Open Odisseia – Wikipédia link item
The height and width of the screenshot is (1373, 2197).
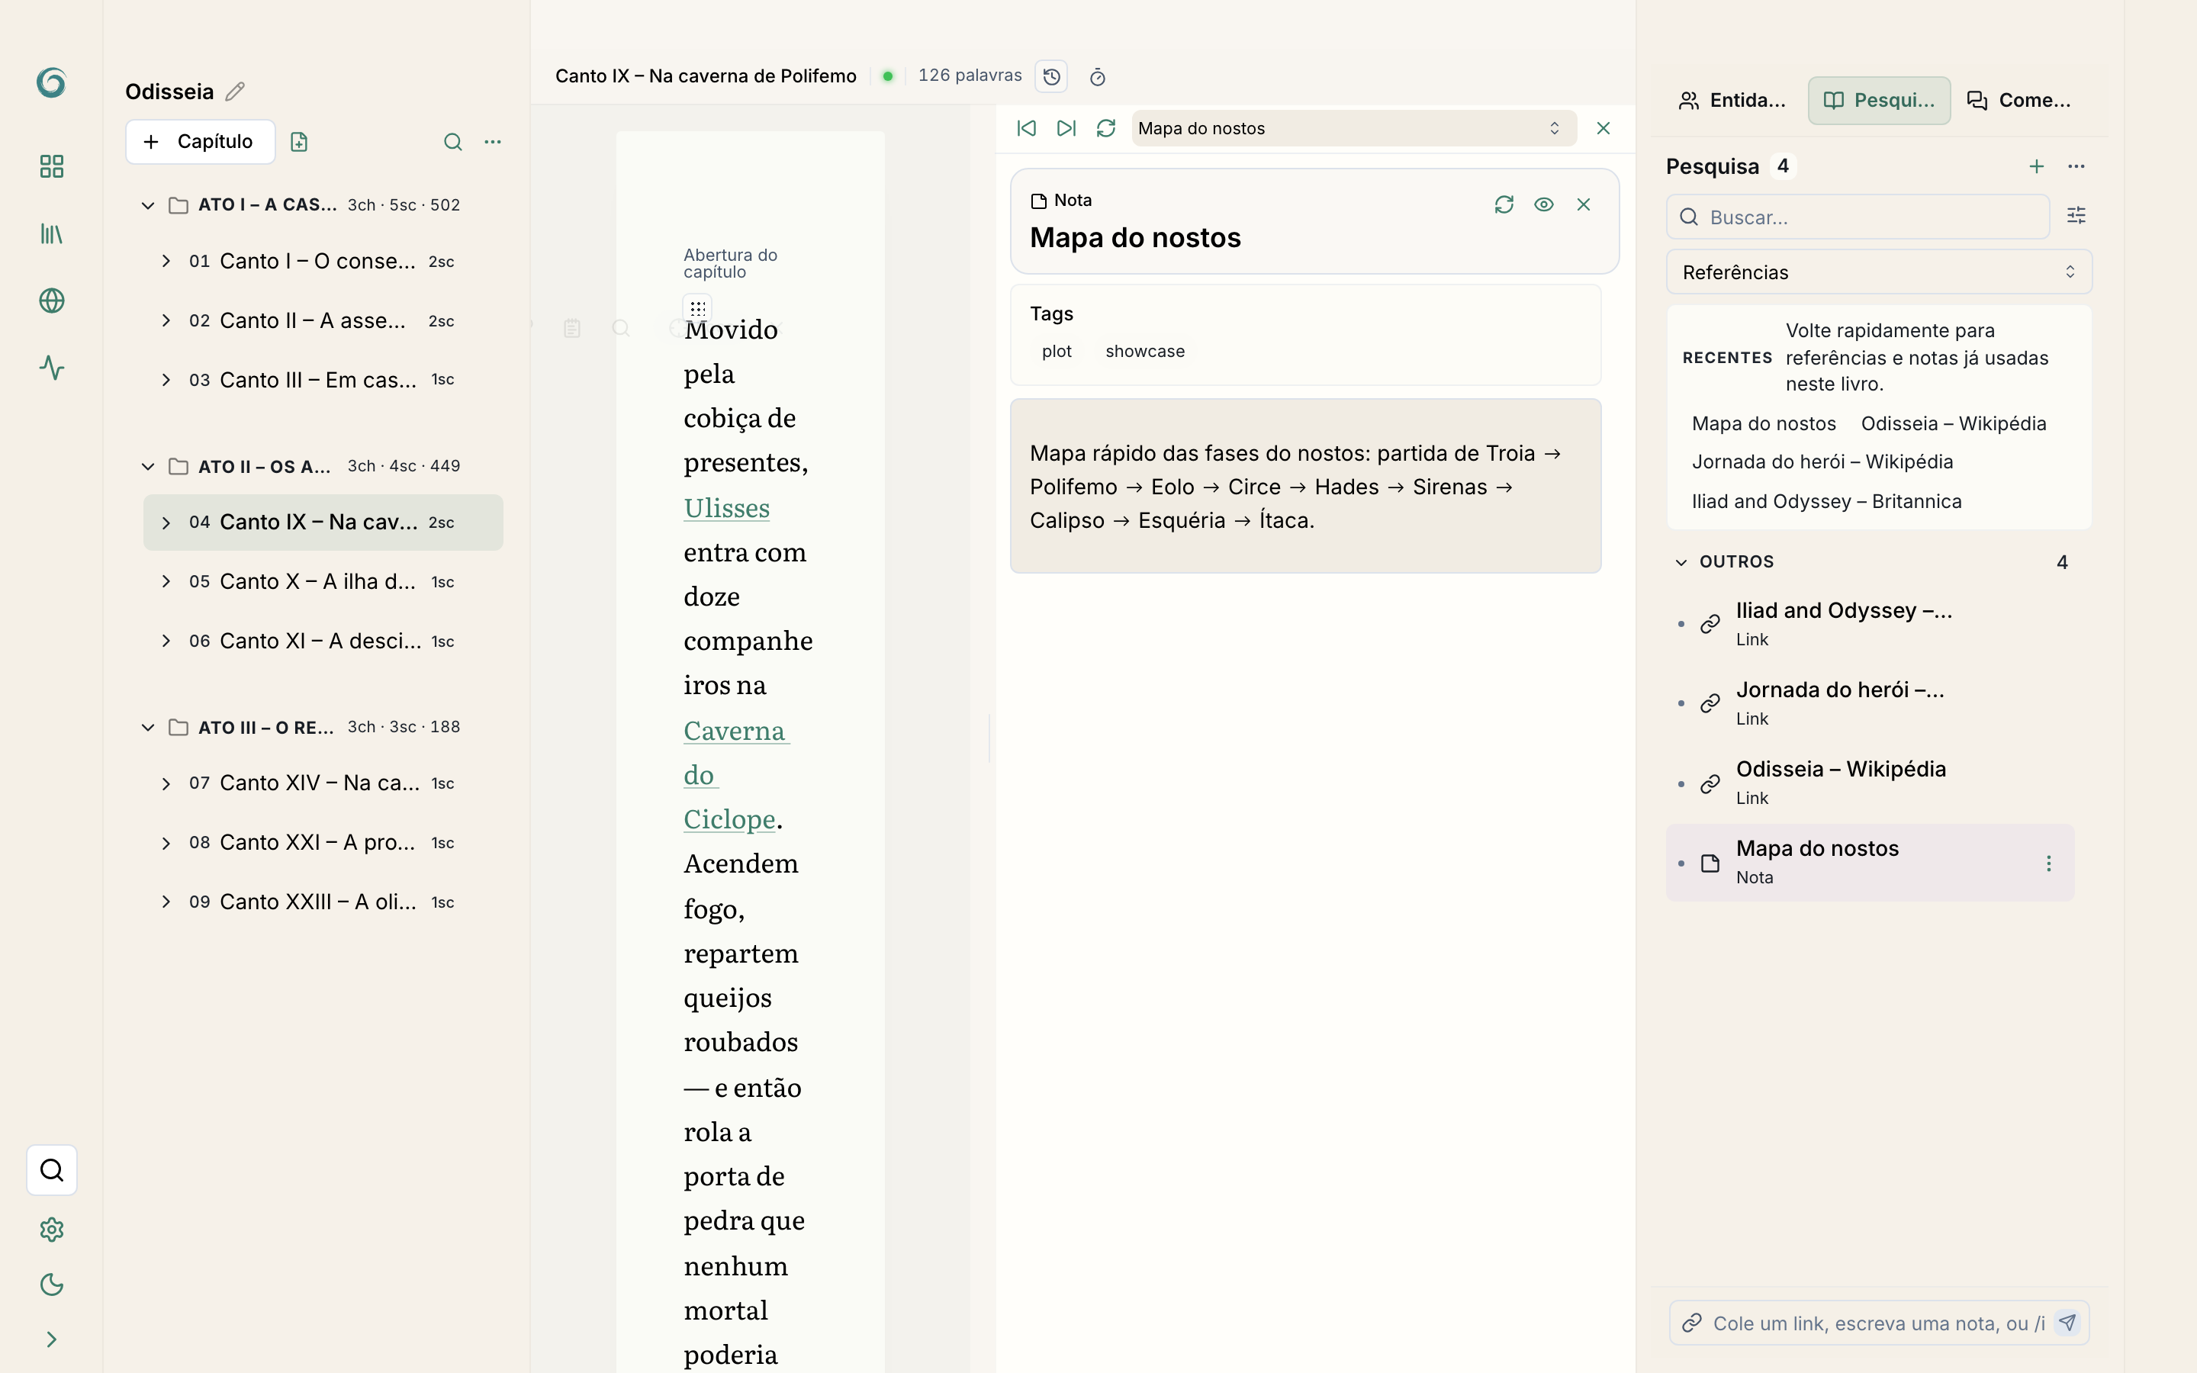[x=1871, y=782]
